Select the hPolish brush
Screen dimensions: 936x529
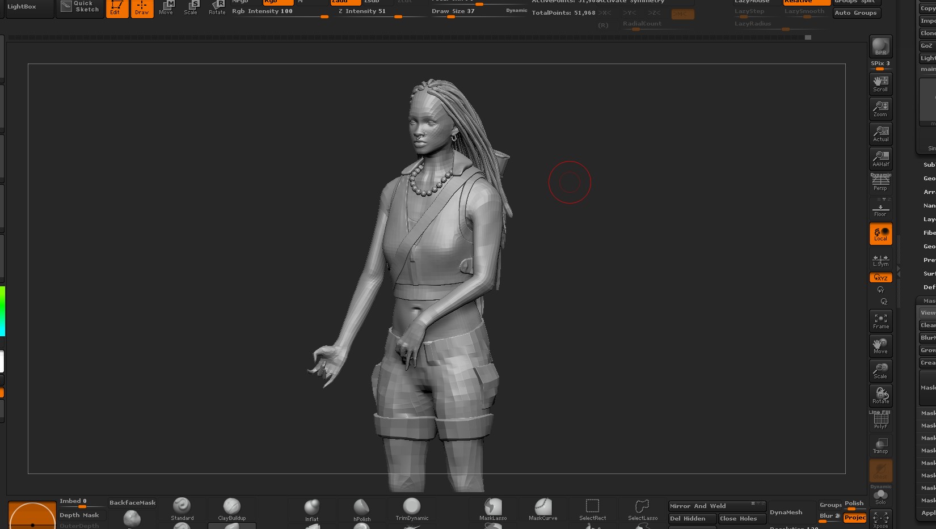[362, 510]
